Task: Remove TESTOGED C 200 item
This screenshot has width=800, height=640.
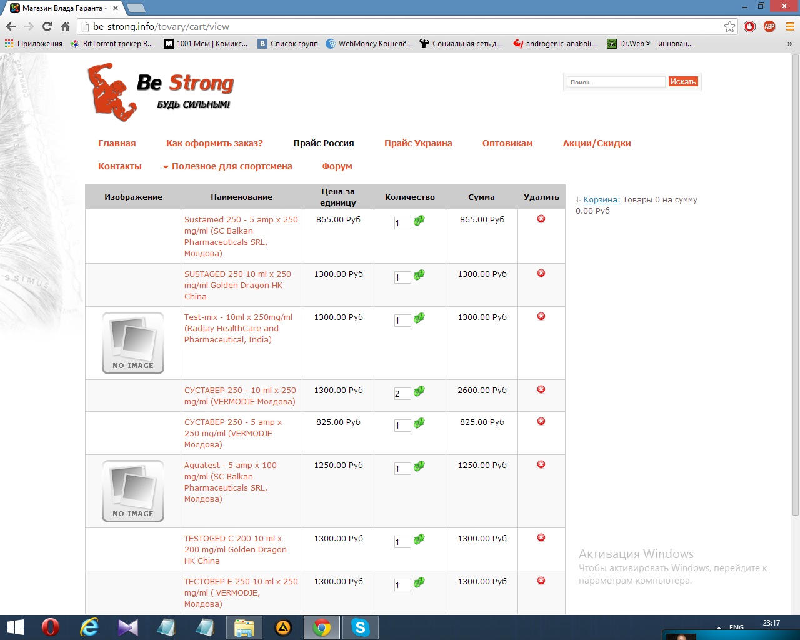Action: coord(541,537)
